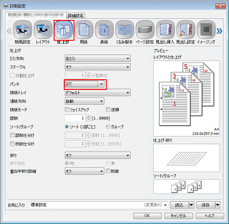The width and height of the screenshot is (229, 224).
Task: Open the とじ方向 dropdown
Action: pos(97,58)
